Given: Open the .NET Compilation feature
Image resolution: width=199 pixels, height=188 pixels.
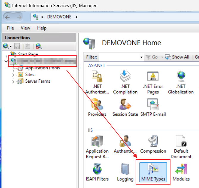Looking at the screenshot, I should 125,82.
